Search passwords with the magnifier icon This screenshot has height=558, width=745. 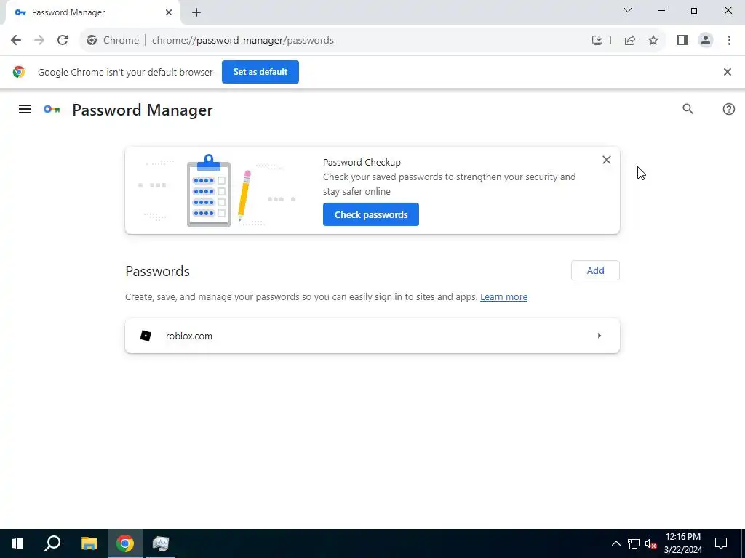point(688,109)
